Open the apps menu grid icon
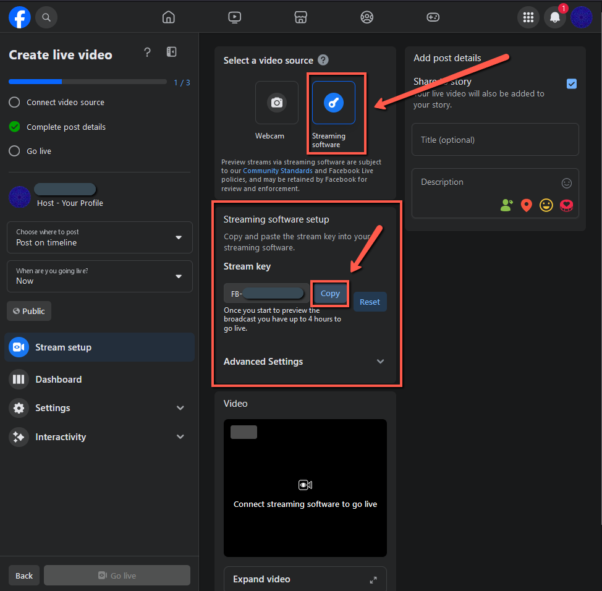Image resolution: width=602 pixels, height=591 pixels. (528, 17)
